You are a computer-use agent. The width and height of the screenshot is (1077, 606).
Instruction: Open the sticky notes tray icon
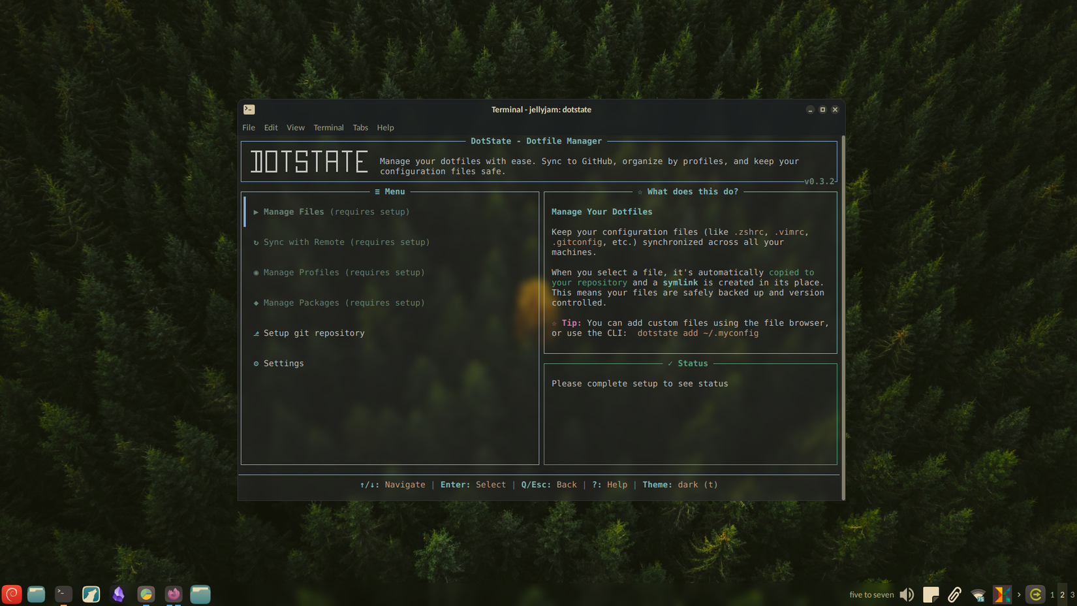click(931, 594)
